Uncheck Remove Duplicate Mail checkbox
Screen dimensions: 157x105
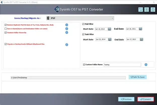(x=6, y=25)
